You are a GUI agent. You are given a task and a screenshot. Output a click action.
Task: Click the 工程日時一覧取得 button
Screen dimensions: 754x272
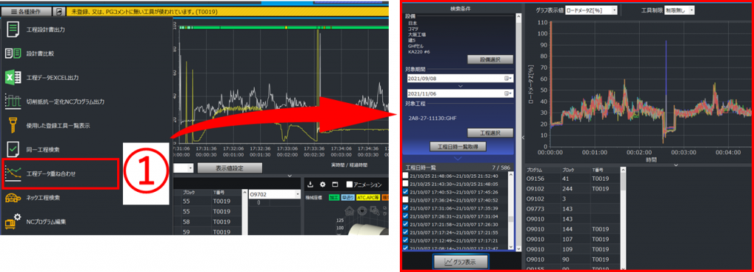(458, 146)
